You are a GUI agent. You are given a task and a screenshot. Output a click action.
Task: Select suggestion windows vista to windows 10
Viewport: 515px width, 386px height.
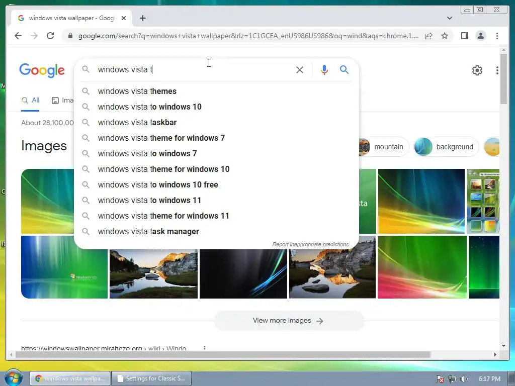[216, 107]
